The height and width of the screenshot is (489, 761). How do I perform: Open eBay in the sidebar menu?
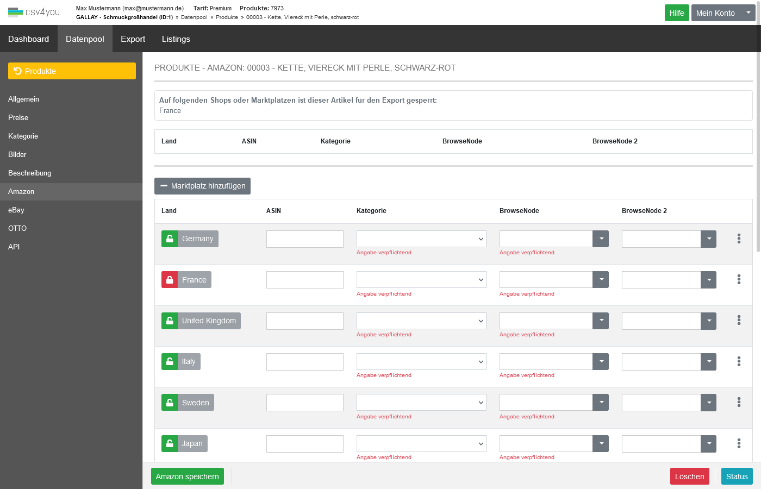tap(16, 210)
